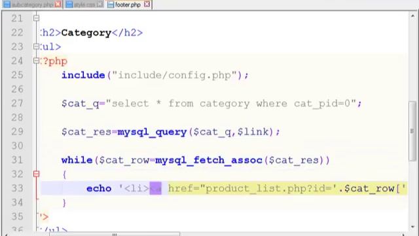Click line number 31 in the margin
Screen dimensions: 419x236
(17, 160)
